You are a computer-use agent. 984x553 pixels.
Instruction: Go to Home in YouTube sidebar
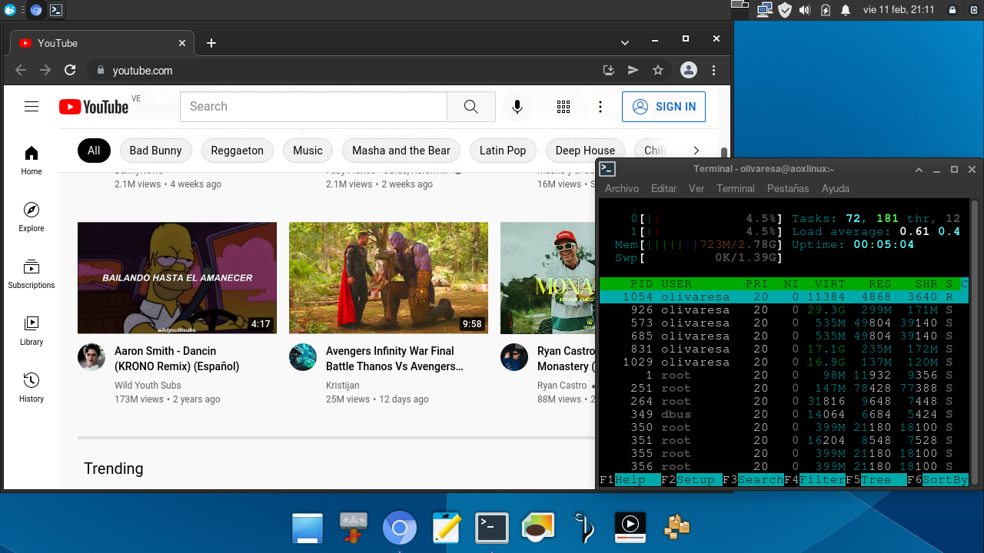(x=32, y=160)
